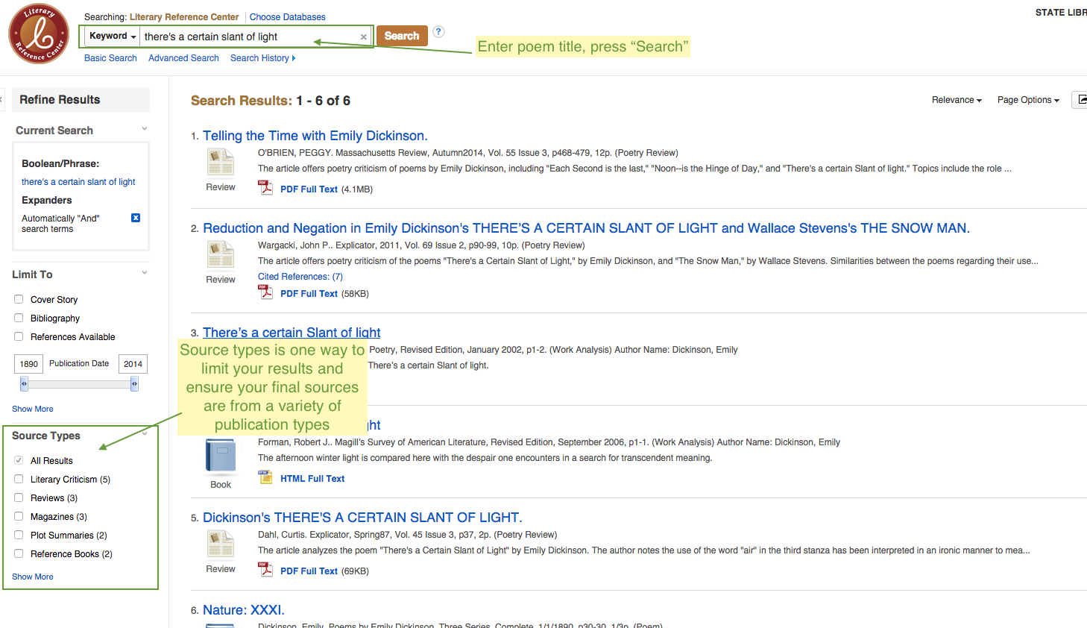Click the Literary Reference Center logo
Screen dimensions: 1087x628
(x=39, y=34)
